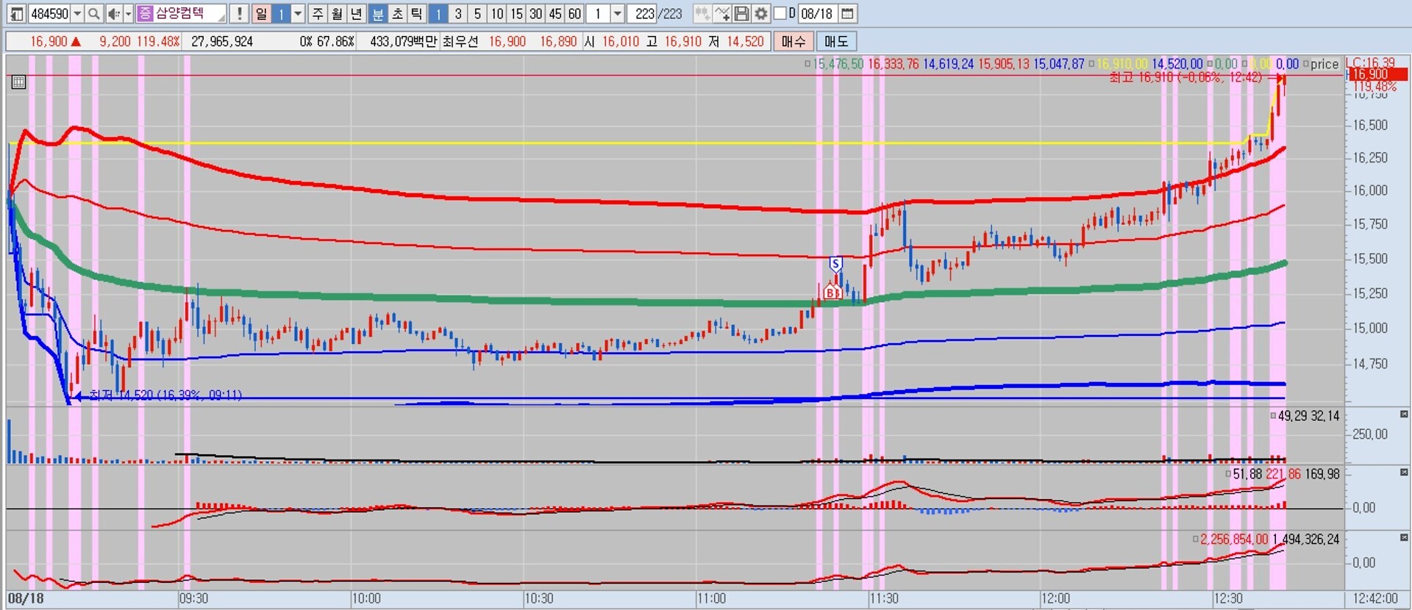Select the 일 (daily) period button

click(261, 13)
